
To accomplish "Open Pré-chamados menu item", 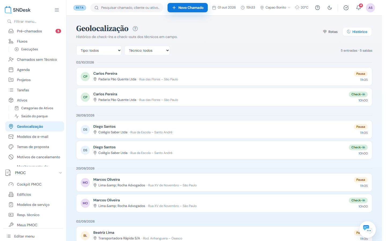I will [x=35, y=31].
